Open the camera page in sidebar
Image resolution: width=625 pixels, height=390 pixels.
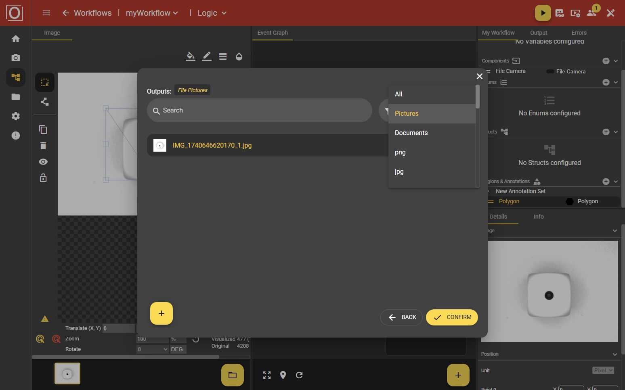[16, 58]
